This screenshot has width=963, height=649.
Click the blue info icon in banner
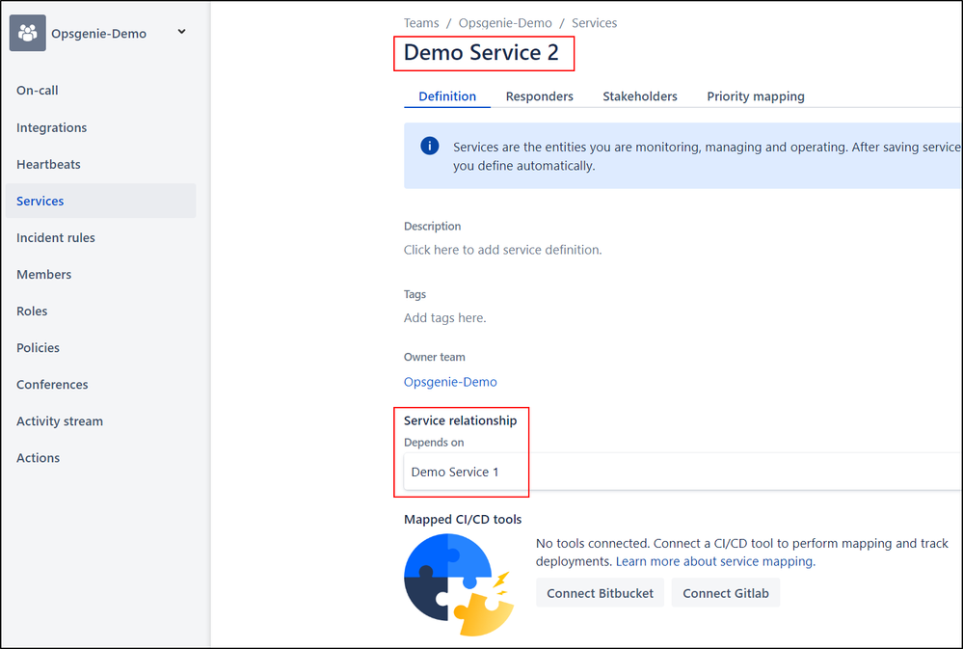429,147
